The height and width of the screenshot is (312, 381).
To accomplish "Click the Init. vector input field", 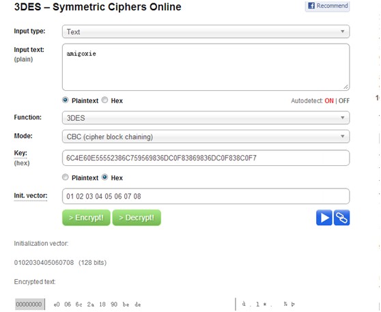I will click(x=206, y=196).
